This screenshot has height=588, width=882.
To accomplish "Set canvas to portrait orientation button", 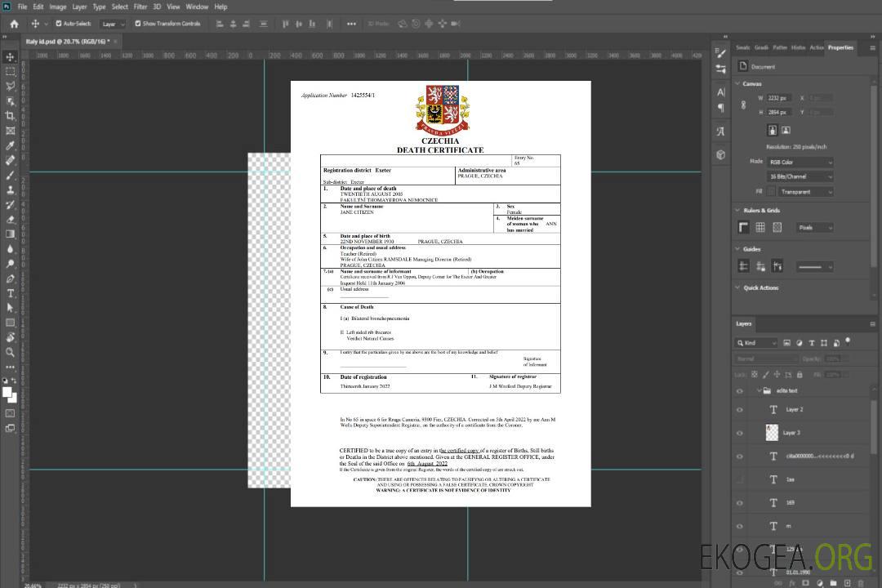I will click(773, 131).
